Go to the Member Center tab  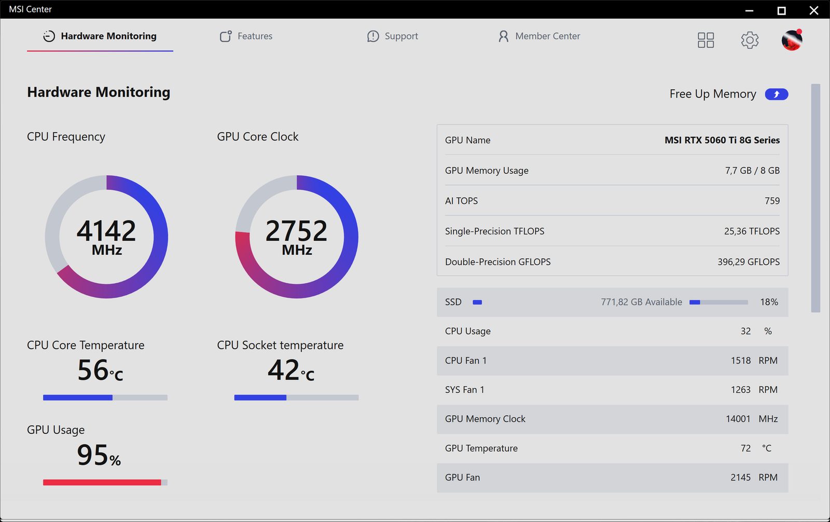point(539,36)
